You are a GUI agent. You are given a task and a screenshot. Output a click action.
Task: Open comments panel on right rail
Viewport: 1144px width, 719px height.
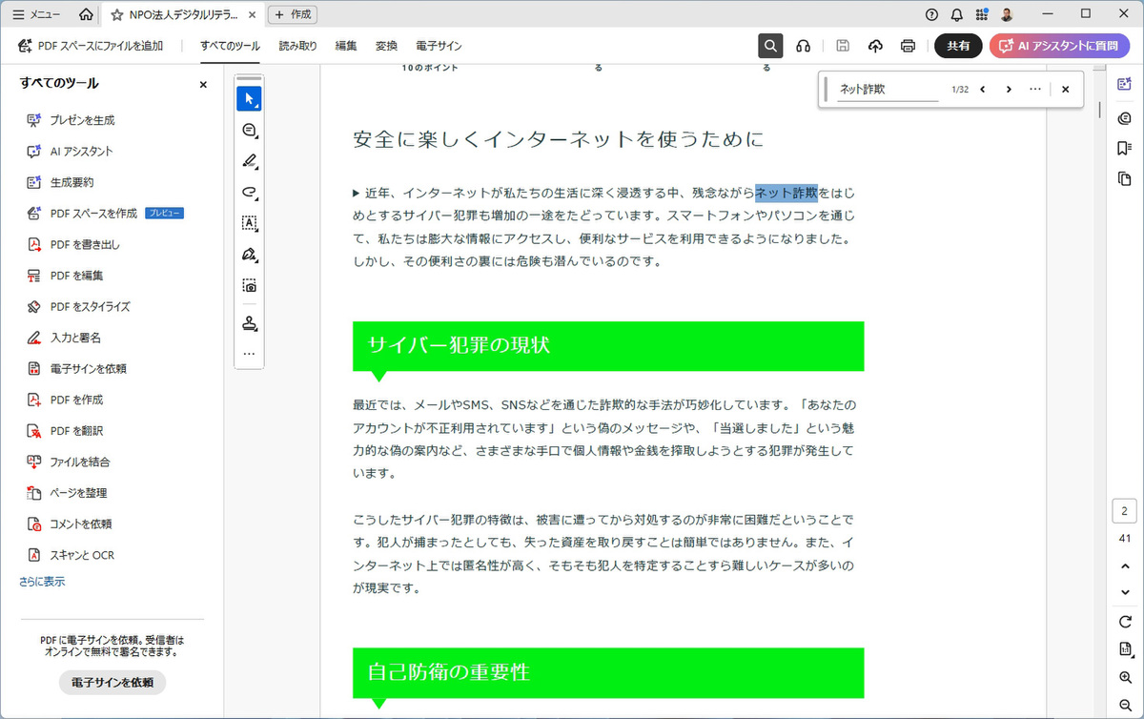click(1124, 116)
